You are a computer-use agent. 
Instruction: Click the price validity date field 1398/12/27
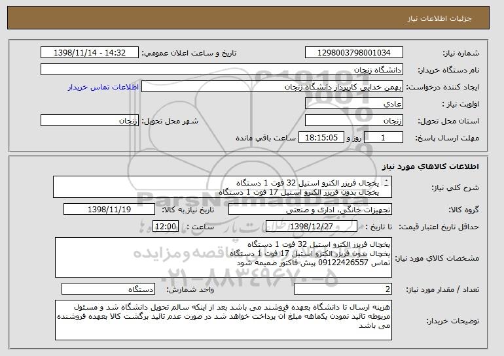coord(312,227)
